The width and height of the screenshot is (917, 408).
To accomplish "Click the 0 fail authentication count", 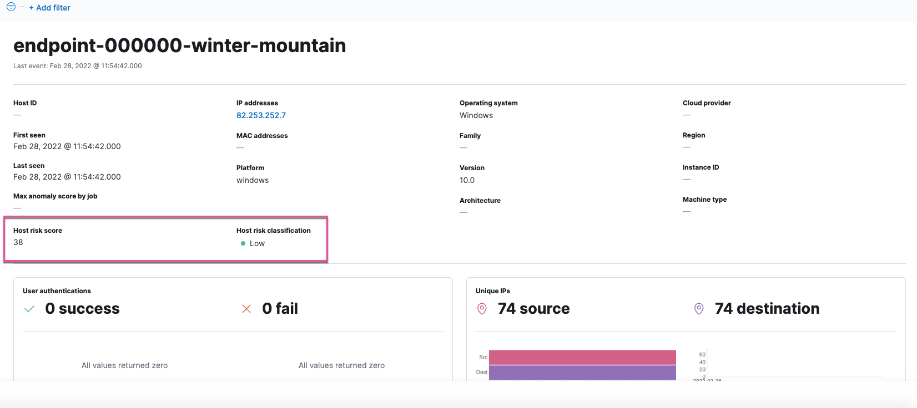I will [280, 309].
